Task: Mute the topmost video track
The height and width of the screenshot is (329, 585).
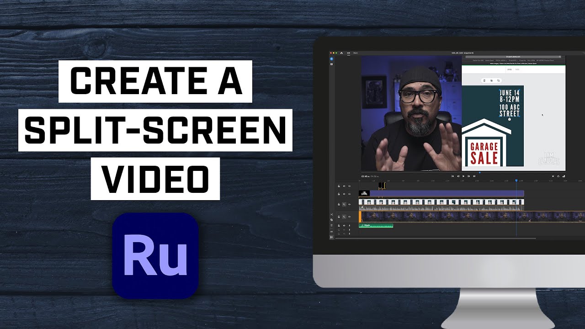Action: point(344,186)
